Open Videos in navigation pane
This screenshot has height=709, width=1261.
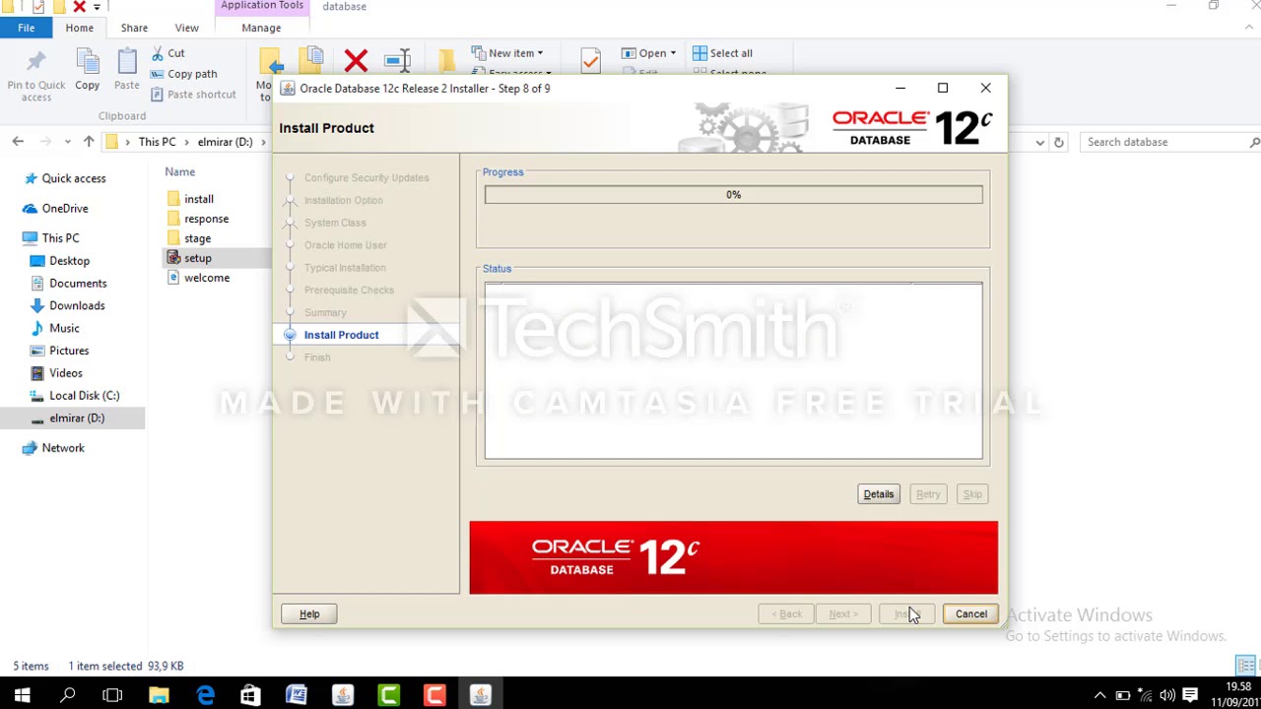[66, 373]
